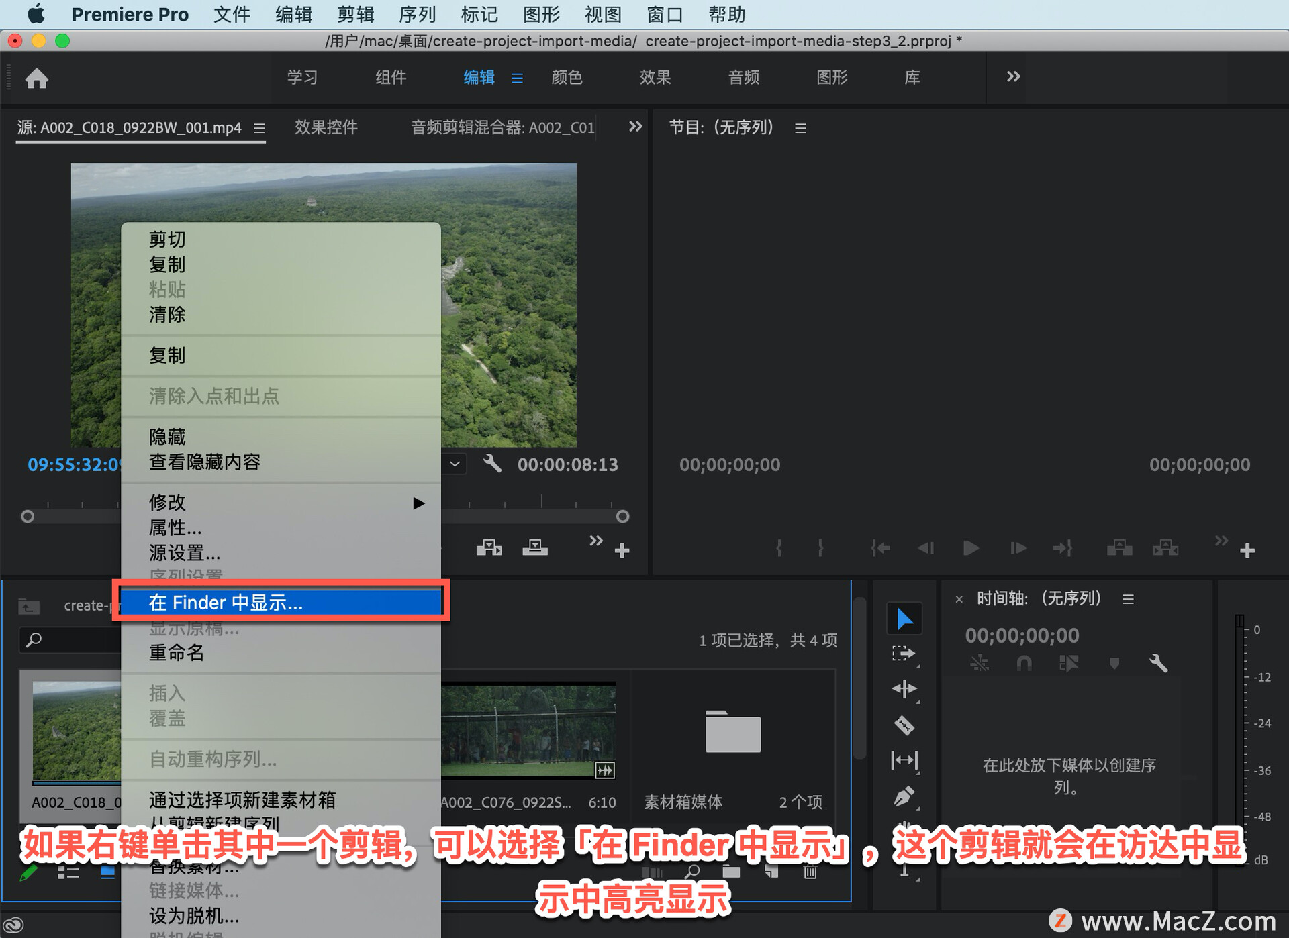Choose 重命名 in context menu
Viewport: 1289px width, 938px height.
(281, 652)
